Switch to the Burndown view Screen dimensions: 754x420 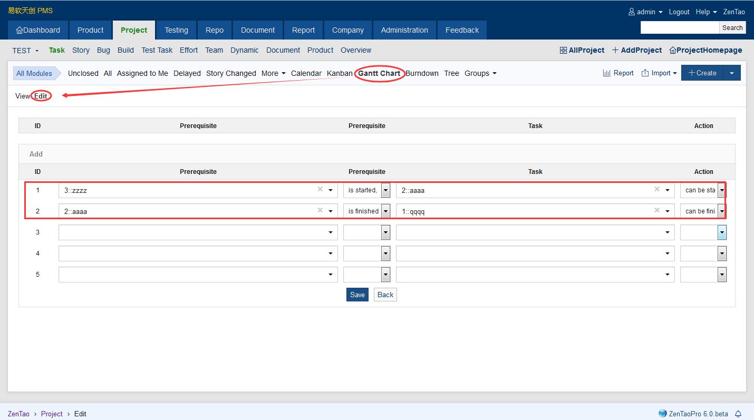click(422, 73)
